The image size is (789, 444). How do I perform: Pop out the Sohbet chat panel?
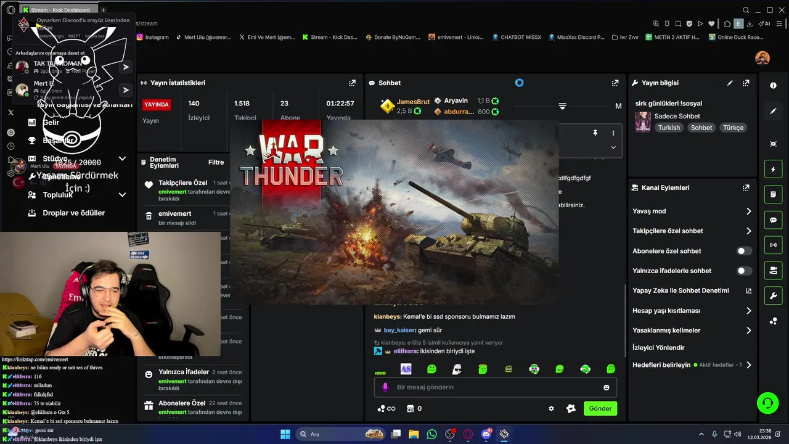coord(615,83)
